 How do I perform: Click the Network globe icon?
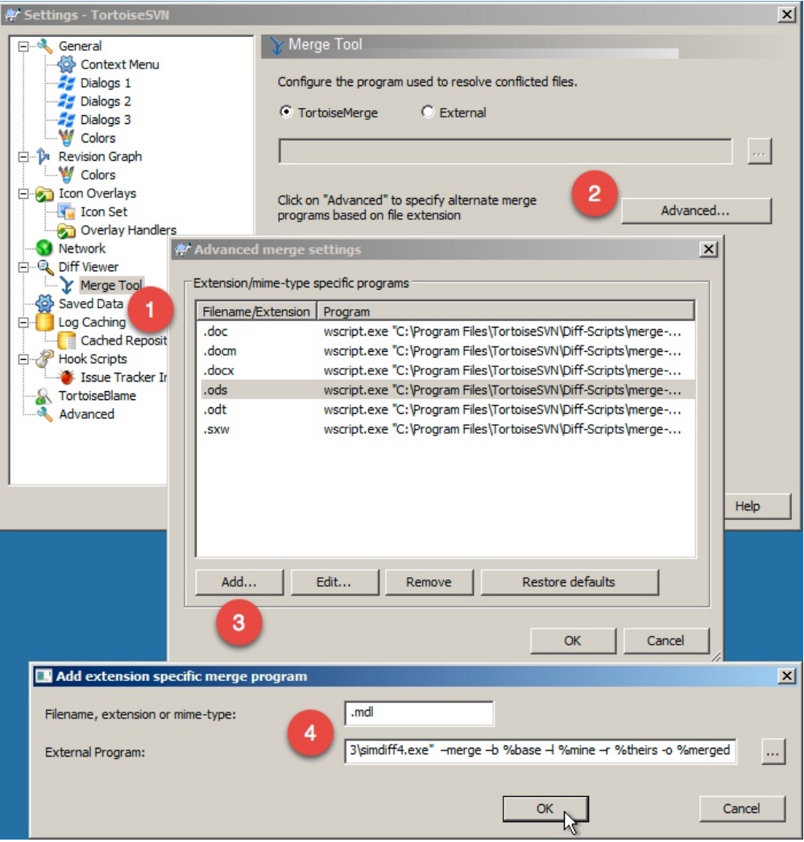(x=44, y=248)
